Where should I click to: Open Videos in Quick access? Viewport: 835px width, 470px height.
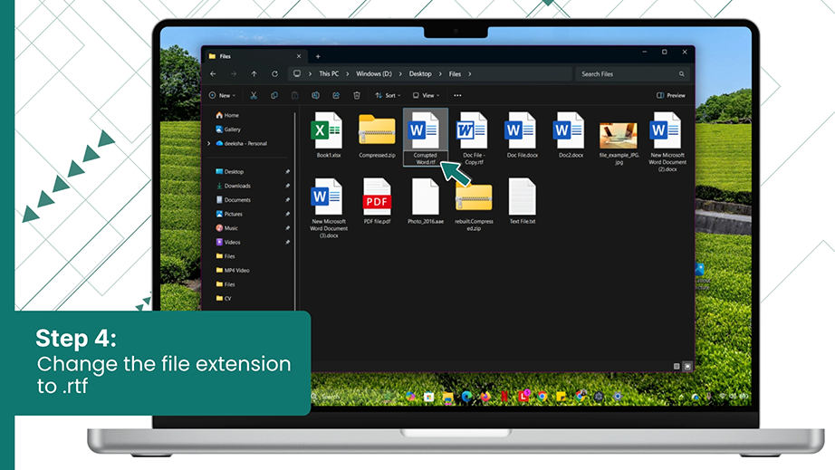pos(228,242)
